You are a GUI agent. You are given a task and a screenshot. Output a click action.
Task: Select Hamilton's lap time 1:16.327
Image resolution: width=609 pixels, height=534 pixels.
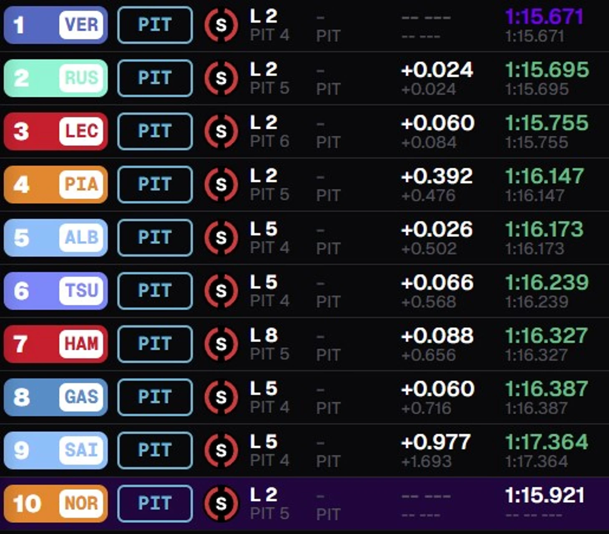tap(546, 336)
